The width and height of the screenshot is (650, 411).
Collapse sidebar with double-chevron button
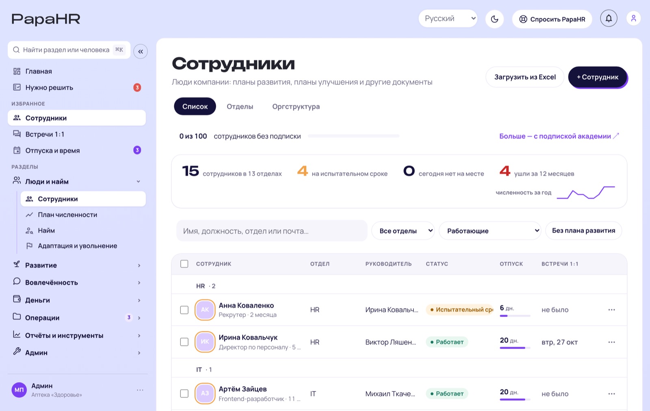141,51
